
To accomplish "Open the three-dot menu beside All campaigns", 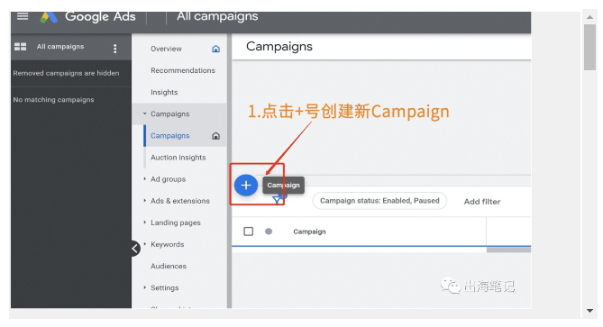I will pos(114,49).
